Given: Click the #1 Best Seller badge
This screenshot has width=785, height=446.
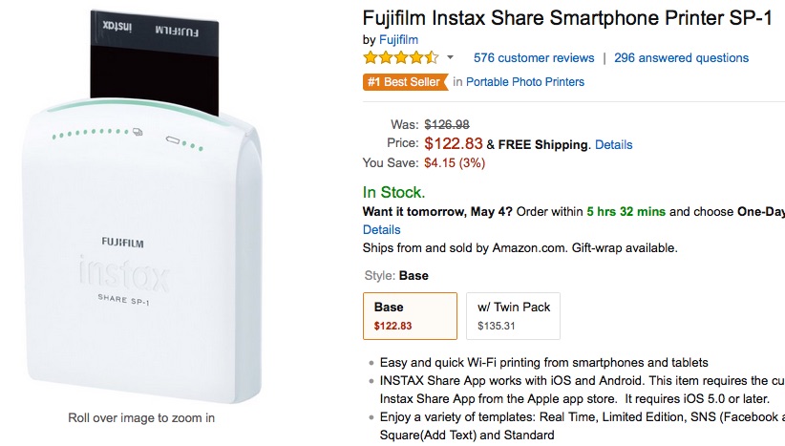Looking at the screenshot, I should 405,82.
